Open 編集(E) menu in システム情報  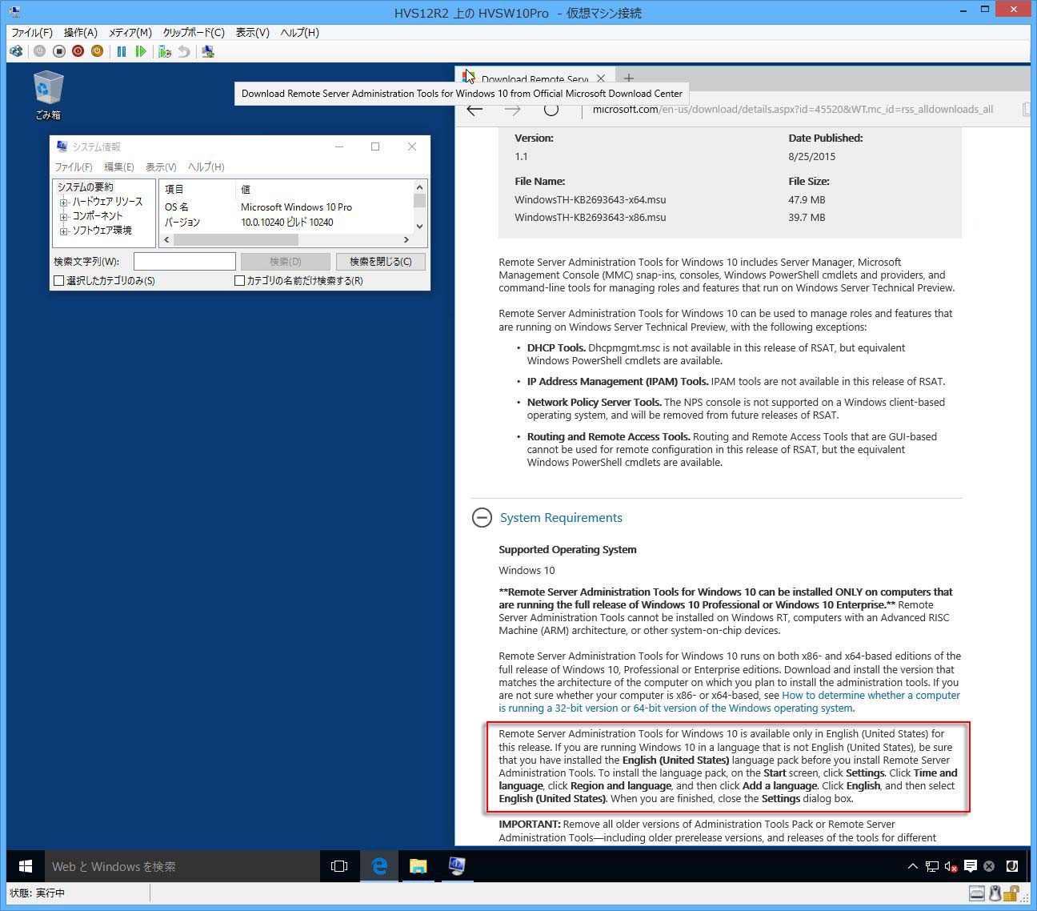click(119, 167)
